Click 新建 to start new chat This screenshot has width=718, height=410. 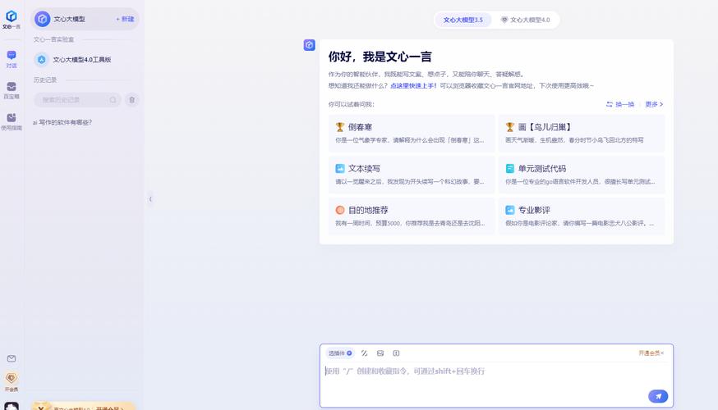[125, 19]
